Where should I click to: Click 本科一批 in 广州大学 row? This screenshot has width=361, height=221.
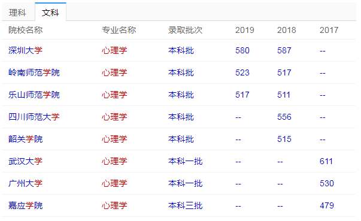point(186,183)
